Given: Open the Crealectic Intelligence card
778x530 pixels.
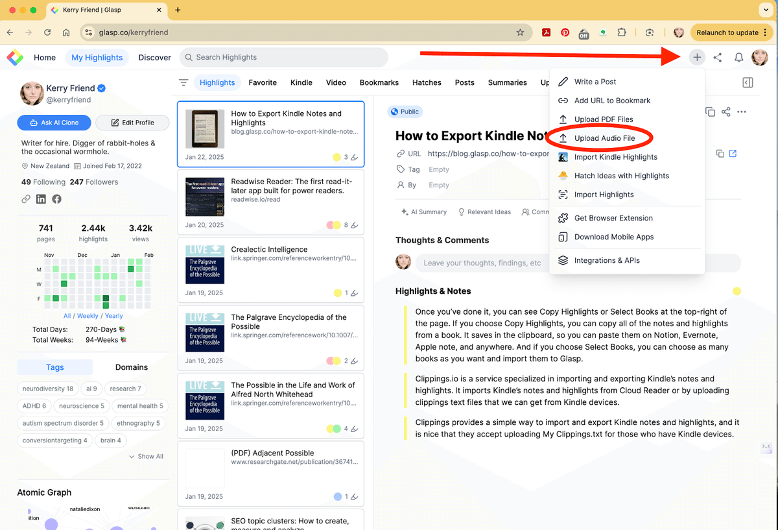Looking at the screenshot, I should (x=270, y=269).
